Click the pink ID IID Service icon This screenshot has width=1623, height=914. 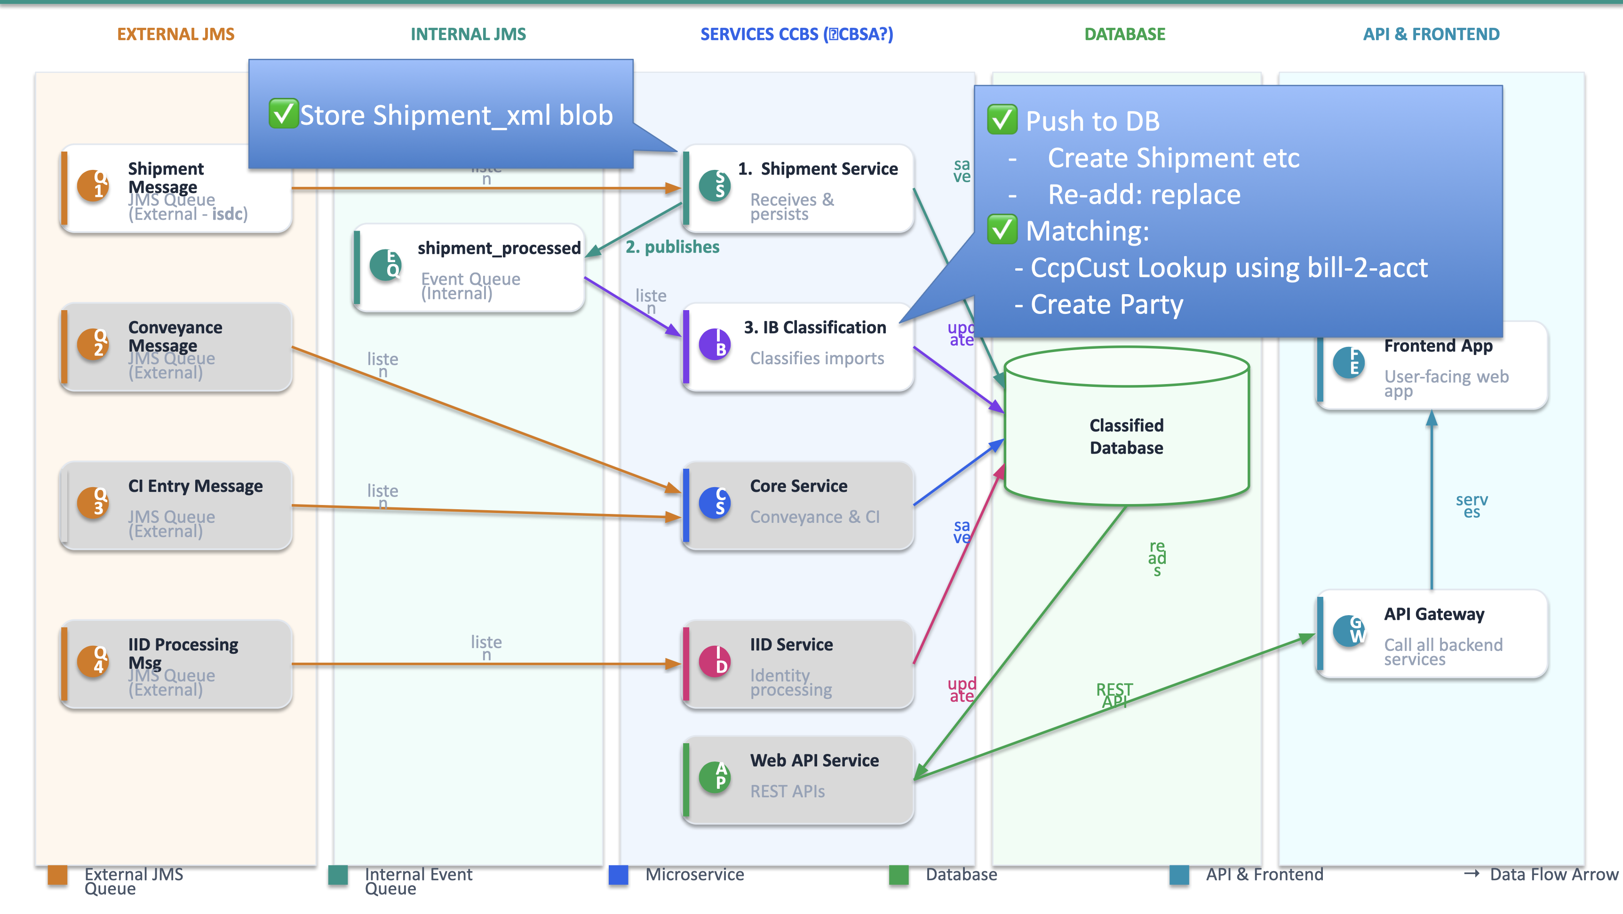point(715,661)
